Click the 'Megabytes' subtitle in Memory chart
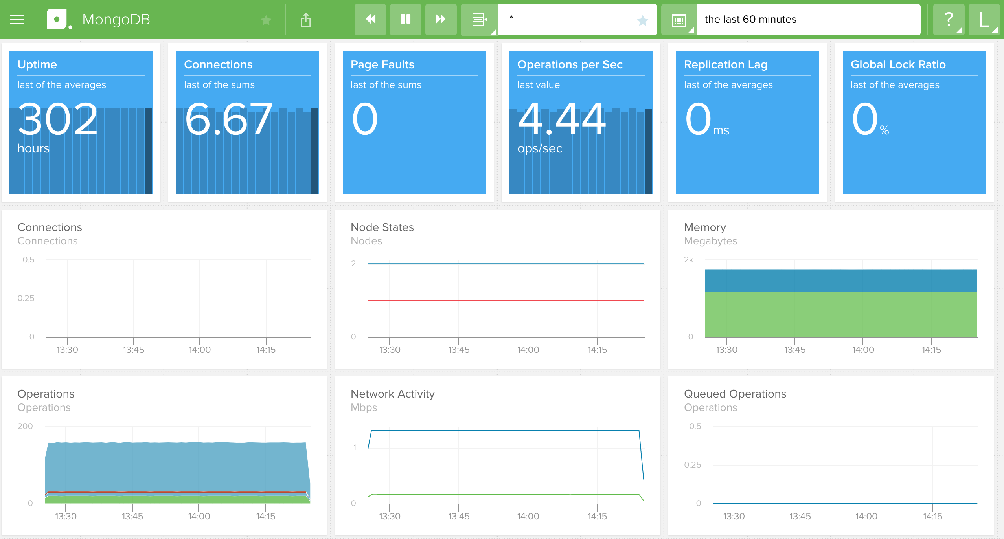Screen dimensions: 1004x539 pos(710,241)
